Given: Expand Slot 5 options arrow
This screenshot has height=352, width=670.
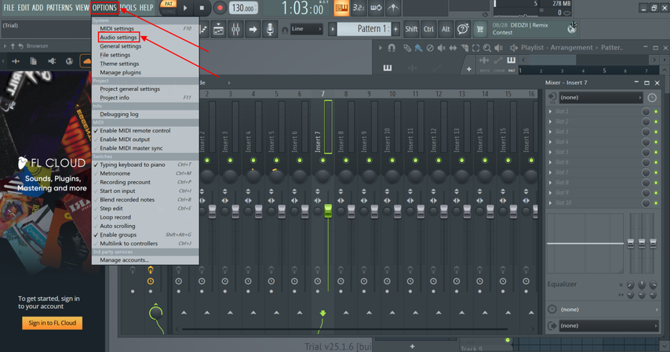Looking at the screenshot, I should point(551,152).
